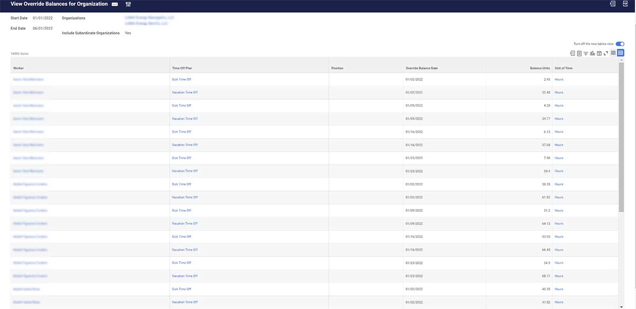This screenshot has height=309, width=636.
Task: Click the table export to Excel icon
Action: click(x=573, y=53)
